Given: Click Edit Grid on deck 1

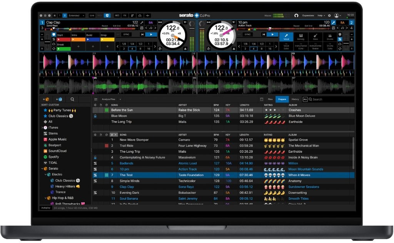Looking at the screenshot, I should (117, 26).
